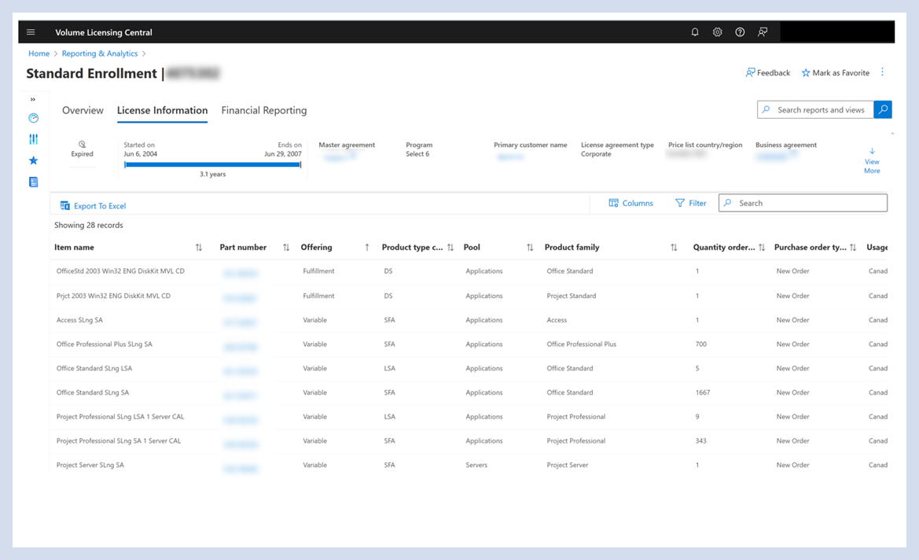
Task: Select Office Standard SLng LSA row
Action: tap(469, 368)
